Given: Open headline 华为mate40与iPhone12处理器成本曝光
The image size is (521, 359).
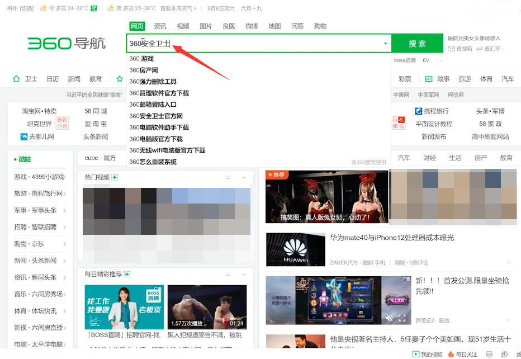Looking at the screenshot, I should tap(392, 238).
